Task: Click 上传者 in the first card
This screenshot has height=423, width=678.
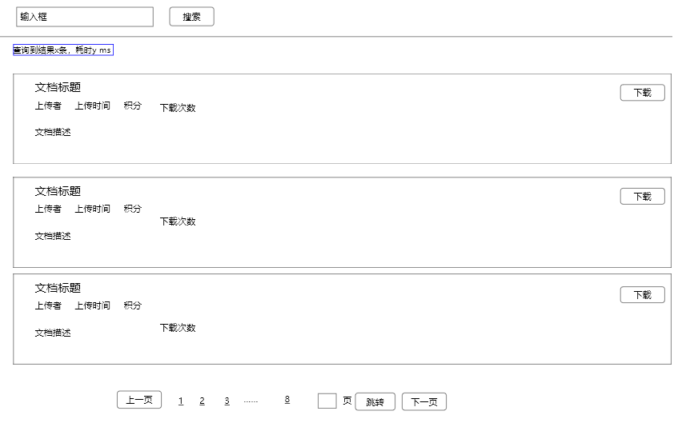Action: coord(48,106)
